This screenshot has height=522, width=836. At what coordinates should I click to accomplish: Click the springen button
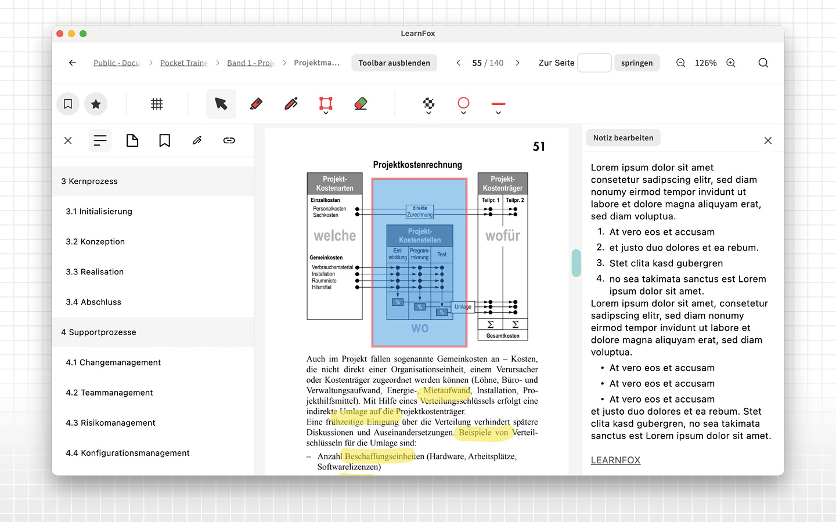(637, 63)
